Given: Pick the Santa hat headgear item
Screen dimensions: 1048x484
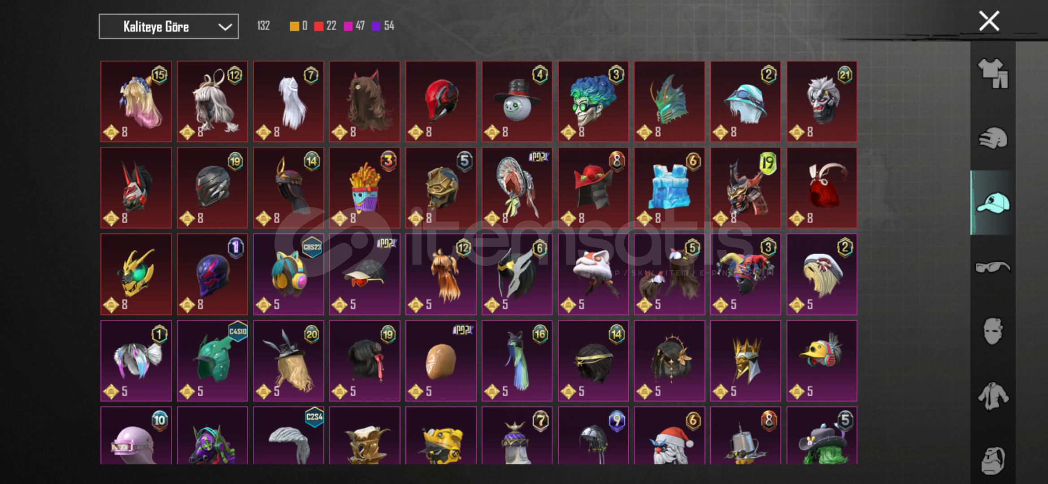Looking at the screenshot, I should point(669,436).
